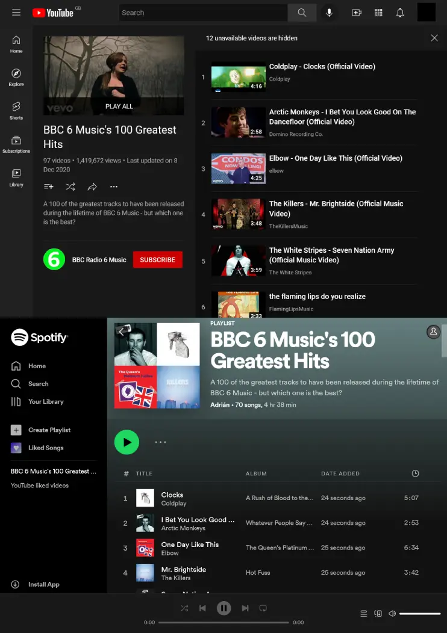Open Arctic Monkeys artist link in Spotify
This screenshot has height=633, width=447.
pyautogui.click(x=183, y=528)
